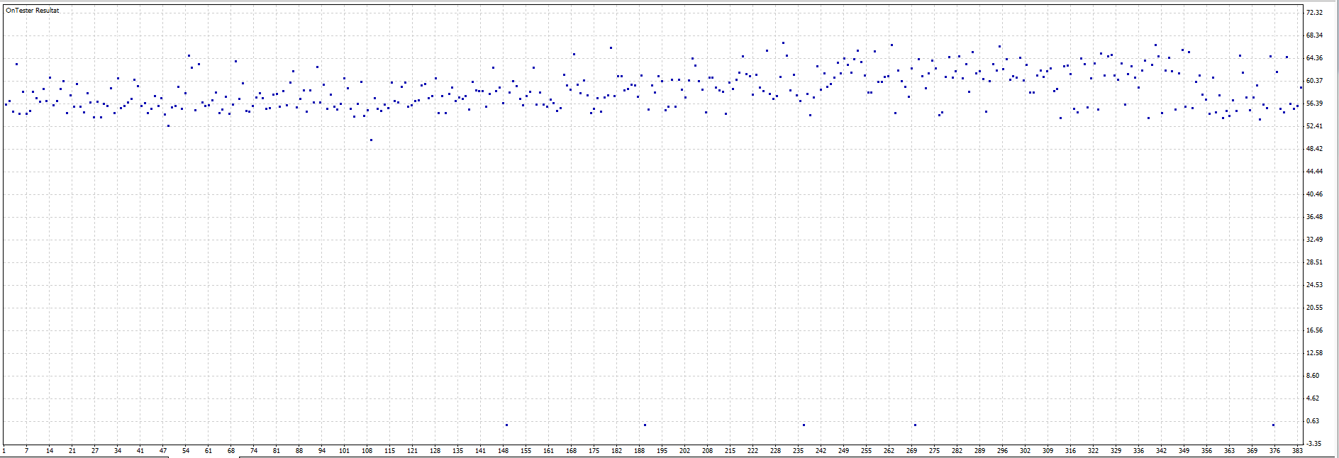
Task: Click the x-axis label 369
Action: [1252, 450]
